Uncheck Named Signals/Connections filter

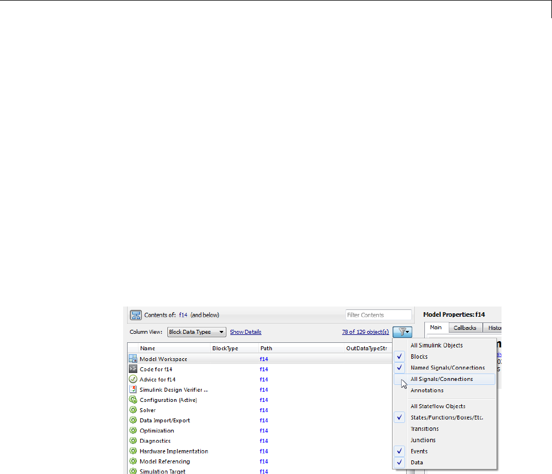[x=444, y=368]
